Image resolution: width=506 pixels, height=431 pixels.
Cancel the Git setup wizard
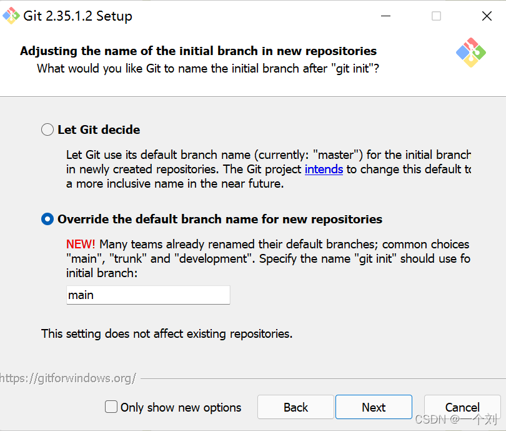tap(462, 407)
